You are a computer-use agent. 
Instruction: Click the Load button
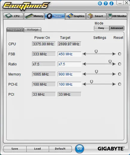click(37, 149)
